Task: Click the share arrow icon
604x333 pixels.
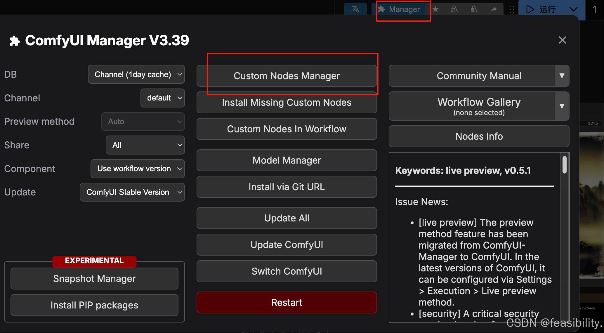Action: (494, 9)
